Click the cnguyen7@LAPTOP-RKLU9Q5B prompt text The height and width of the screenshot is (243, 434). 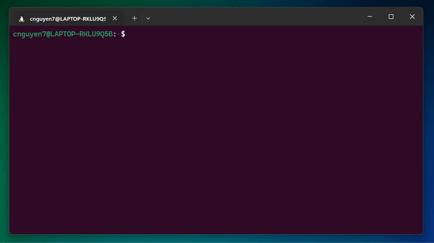[63, 34]
